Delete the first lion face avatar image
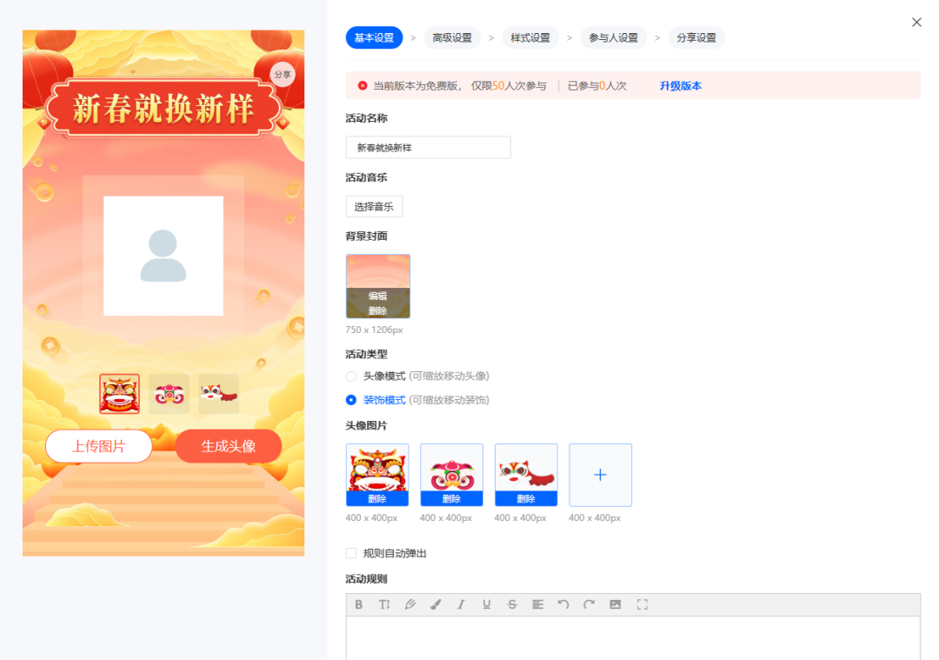This screenshot has height=660, width=939. coord(377,499)
